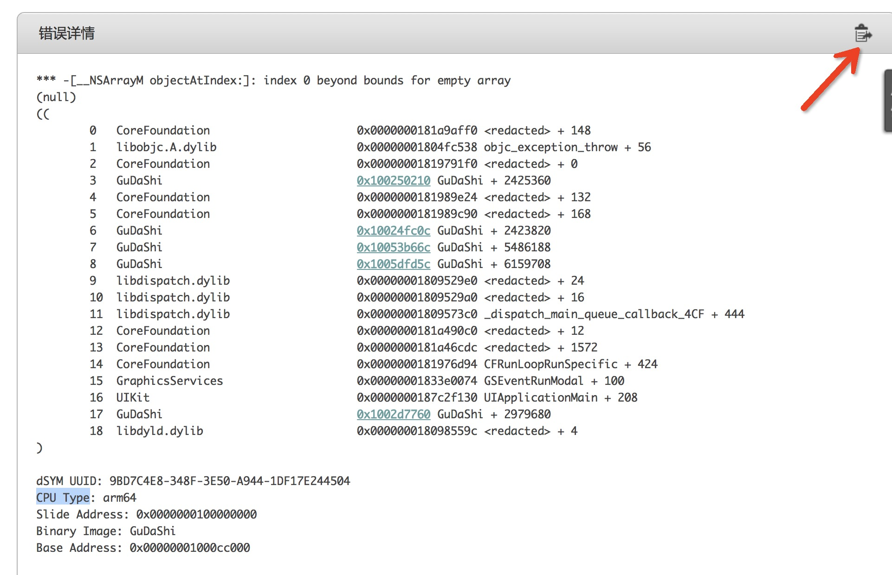Image resolution: width=892 pixels, height=575 pixels.
Task: Open address link 0x10053b66c
Action: (x=393, y=247)
